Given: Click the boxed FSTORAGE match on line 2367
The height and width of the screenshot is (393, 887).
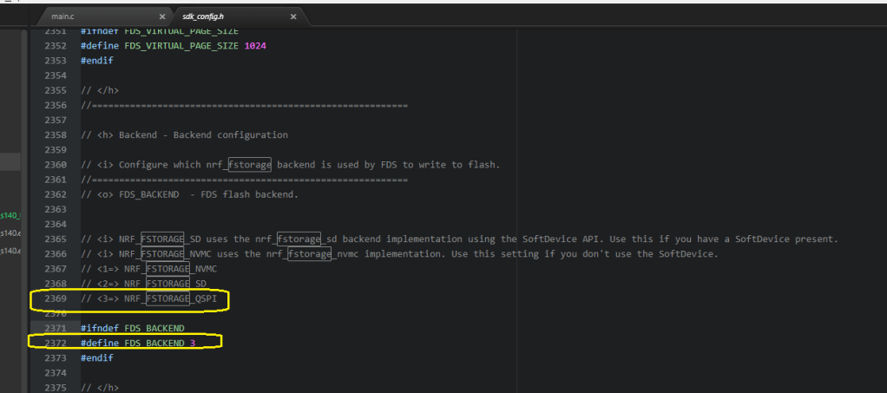Looking at the screenshot, I should [x=168, y=268].
